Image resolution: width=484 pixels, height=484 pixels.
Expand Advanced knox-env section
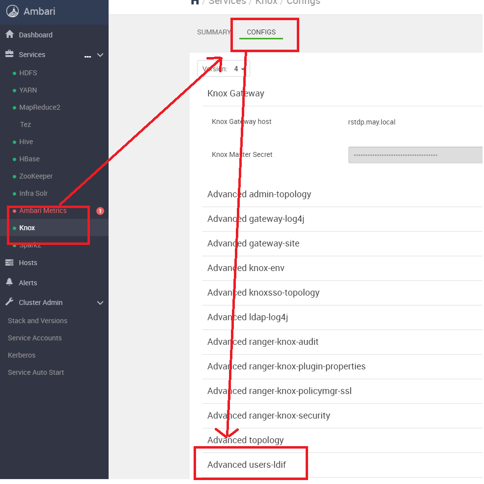click(246, 268)
